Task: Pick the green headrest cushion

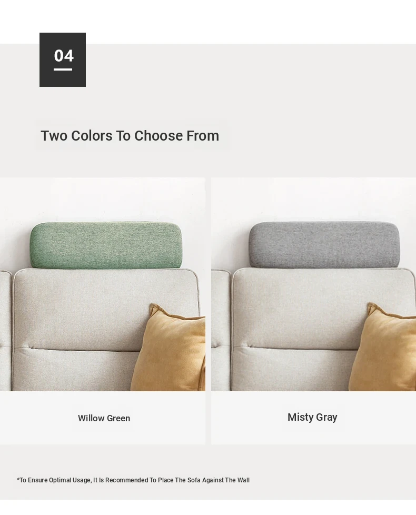Action: (106, 245)
